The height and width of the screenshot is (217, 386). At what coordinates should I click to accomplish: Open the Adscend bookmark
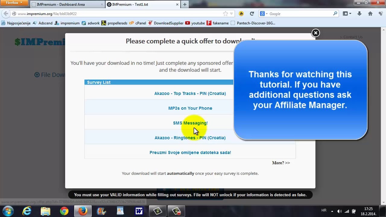(x=43, y=23)
